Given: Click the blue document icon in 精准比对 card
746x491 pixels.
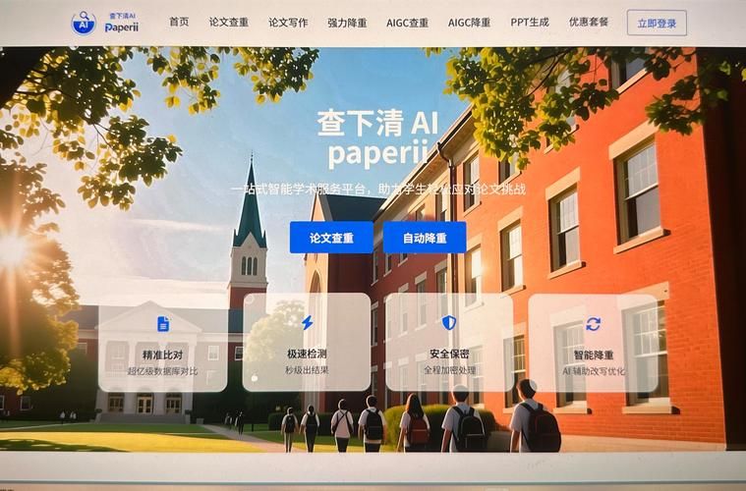Looking at the screenshot, I should (163, 324).
